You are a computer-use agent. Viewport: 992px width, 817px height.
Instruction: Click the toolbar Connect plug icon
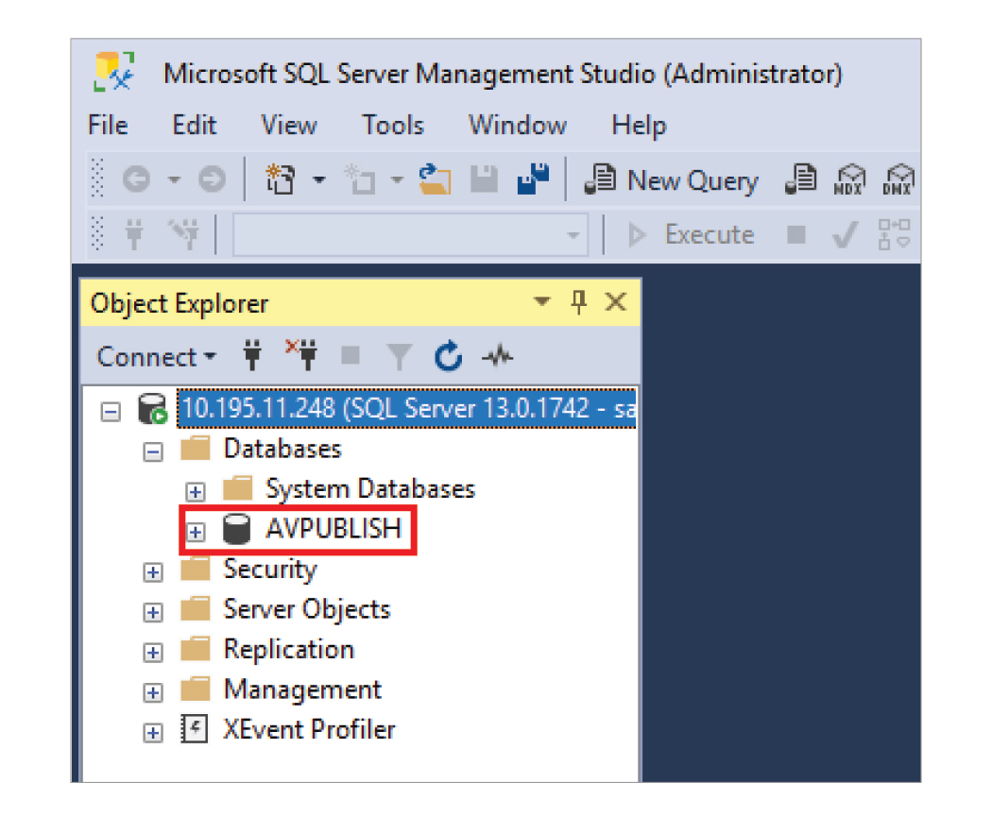point(134,234)
